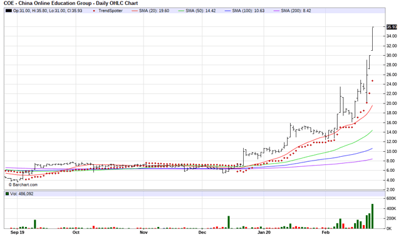Click the 'Vol: 486,092' volume legend
Screen dimensions: 401x244
coord(22,194)
